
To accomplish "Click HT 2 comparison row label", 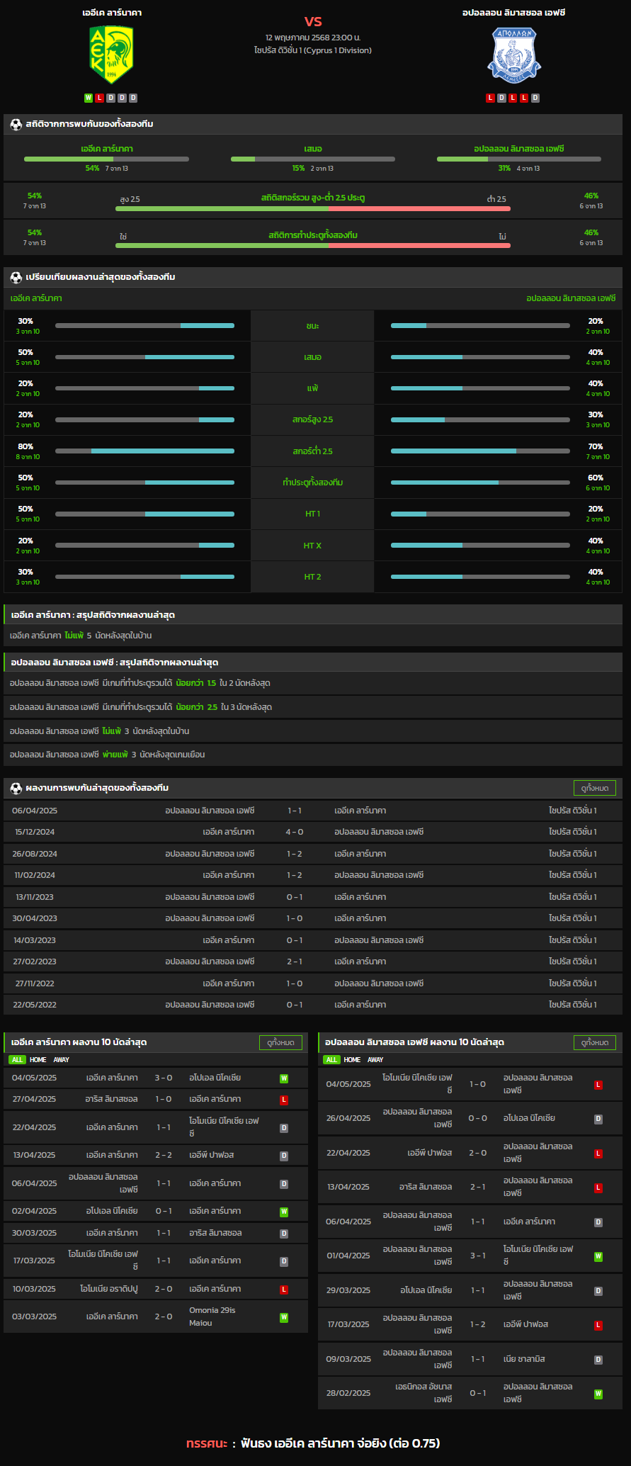I will [312, 577].
